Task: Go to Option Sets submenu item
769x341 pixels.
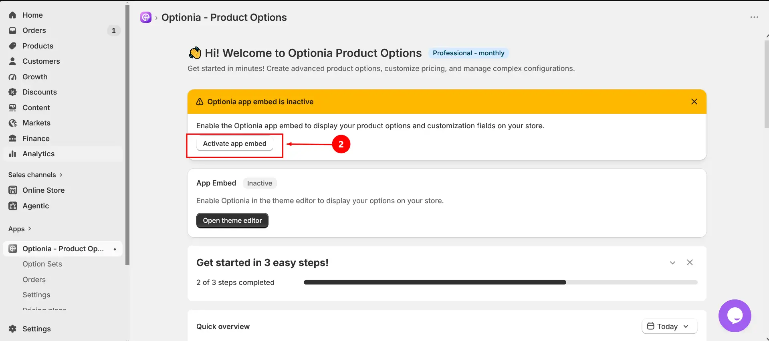Action: click(x=42, y=264)
